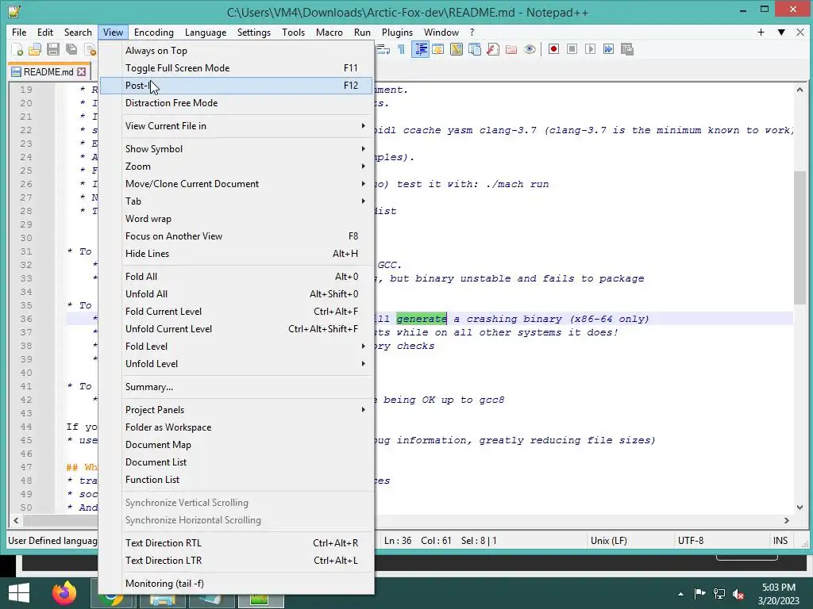813x609 pixels.
Task: Show hidden tray icons arrow
Action: 680,594
